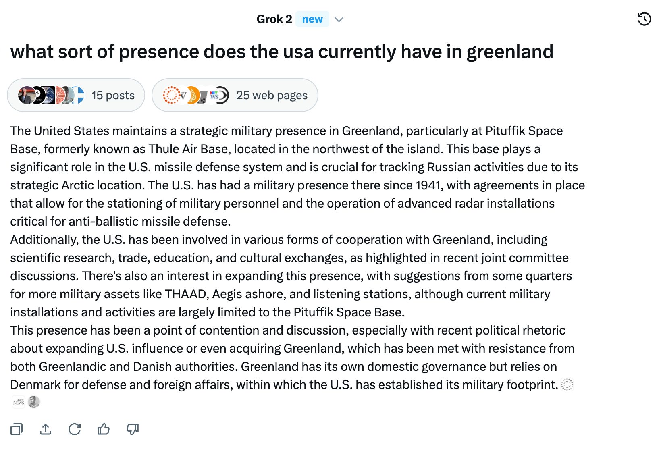Click the red dotted-circle site icon in web pages
661x453 pixels.
(171, 95)
